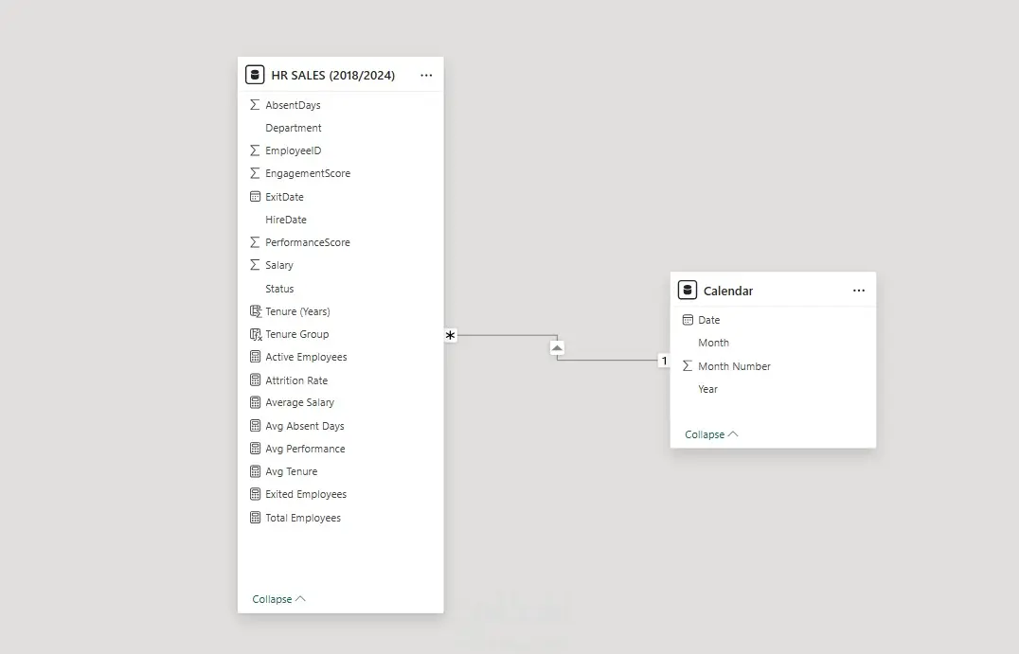Screen dimensions: 1019x654
Task: Click the Calendar table storage icon
Action: 687,290
